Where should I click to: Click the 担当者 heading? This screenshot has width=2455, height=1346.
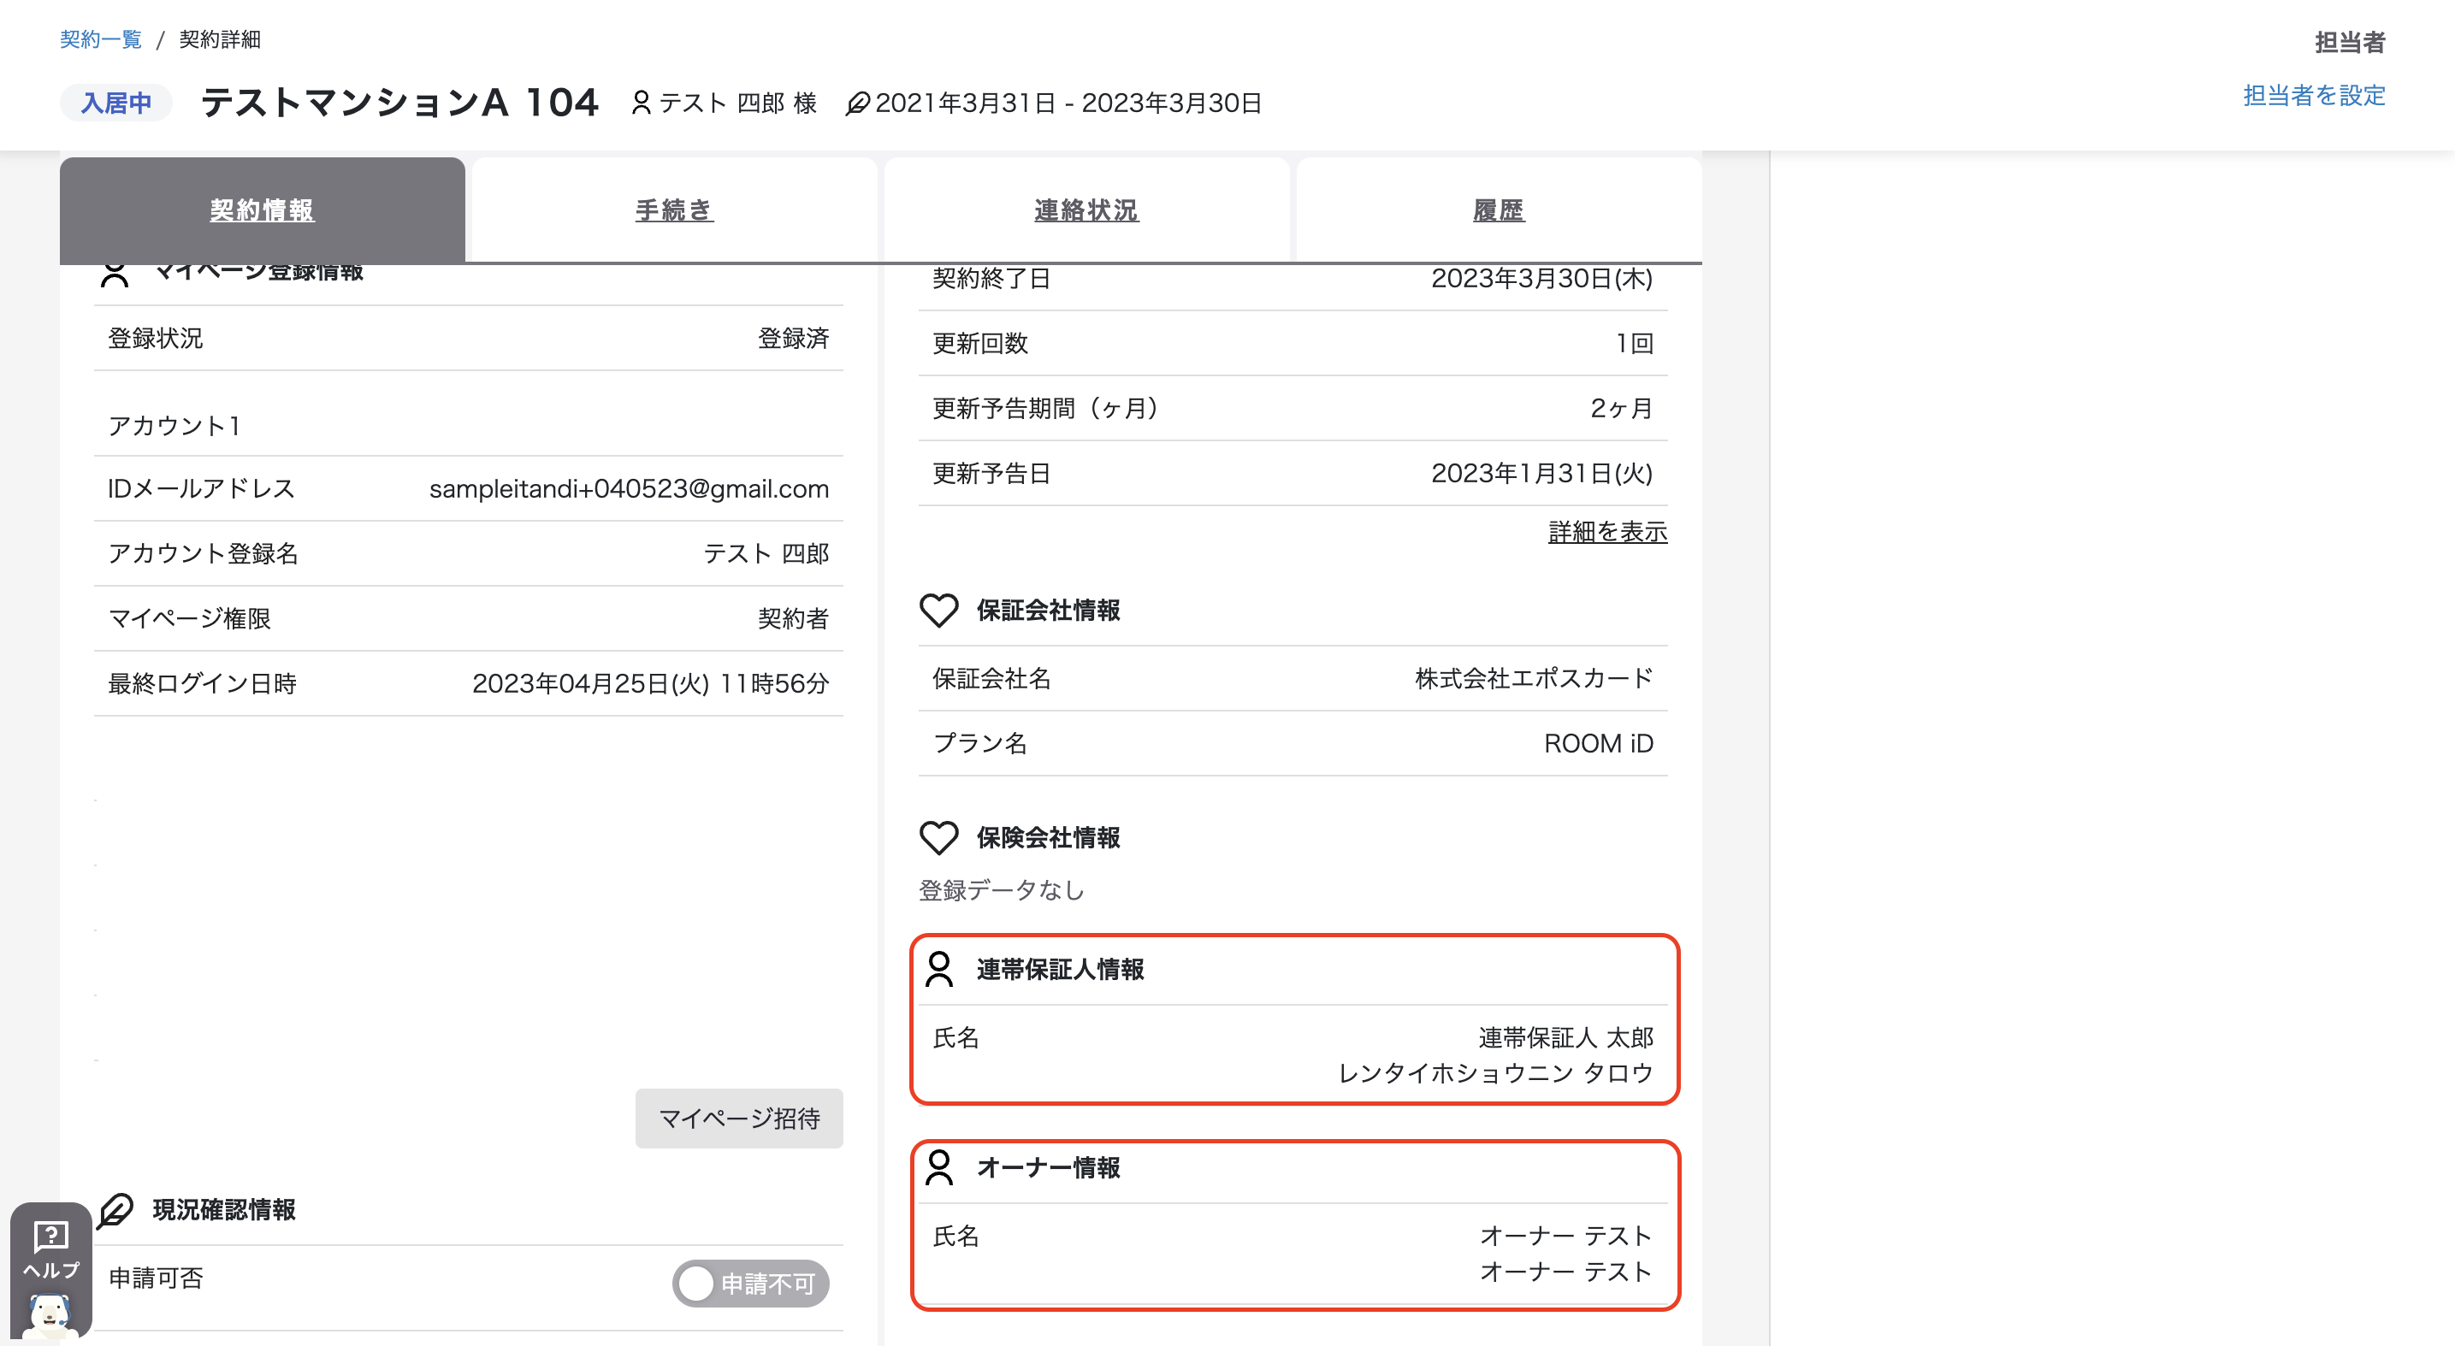coord(2350,42)
